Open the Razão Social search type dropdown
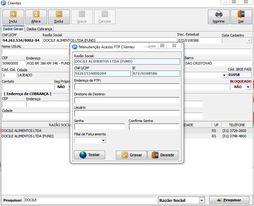Image resolution: width=254 pixels, height=206 pixels. 202,201
